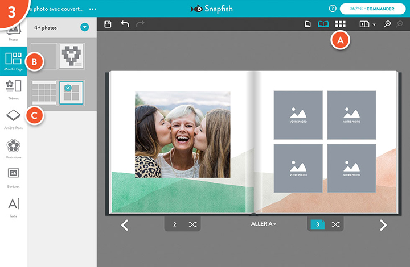Select page 2 indicator

pyautogui.click(x=175, y=224)
